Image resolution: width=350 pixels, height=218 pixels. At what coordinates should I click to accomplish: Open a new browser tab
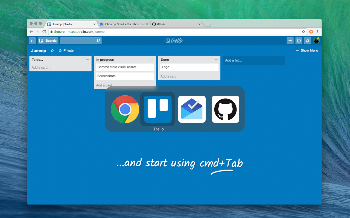208,25
